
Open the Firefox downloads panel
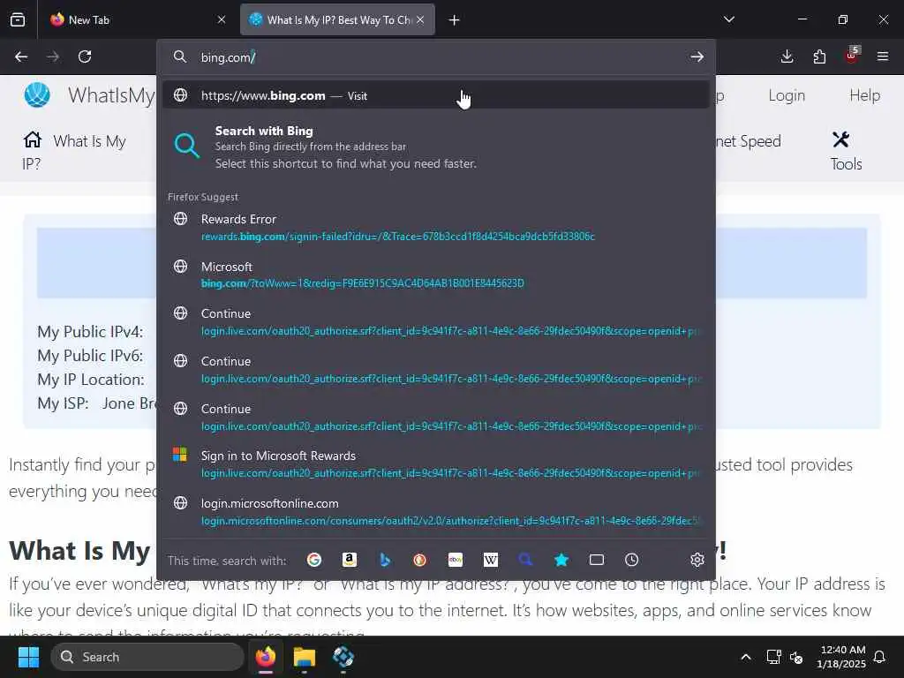(x=787, y=56)
